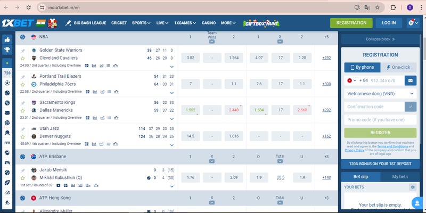426x213 pixels.
Task: Click the send SMS envelope button
Action: click(411, 80)
